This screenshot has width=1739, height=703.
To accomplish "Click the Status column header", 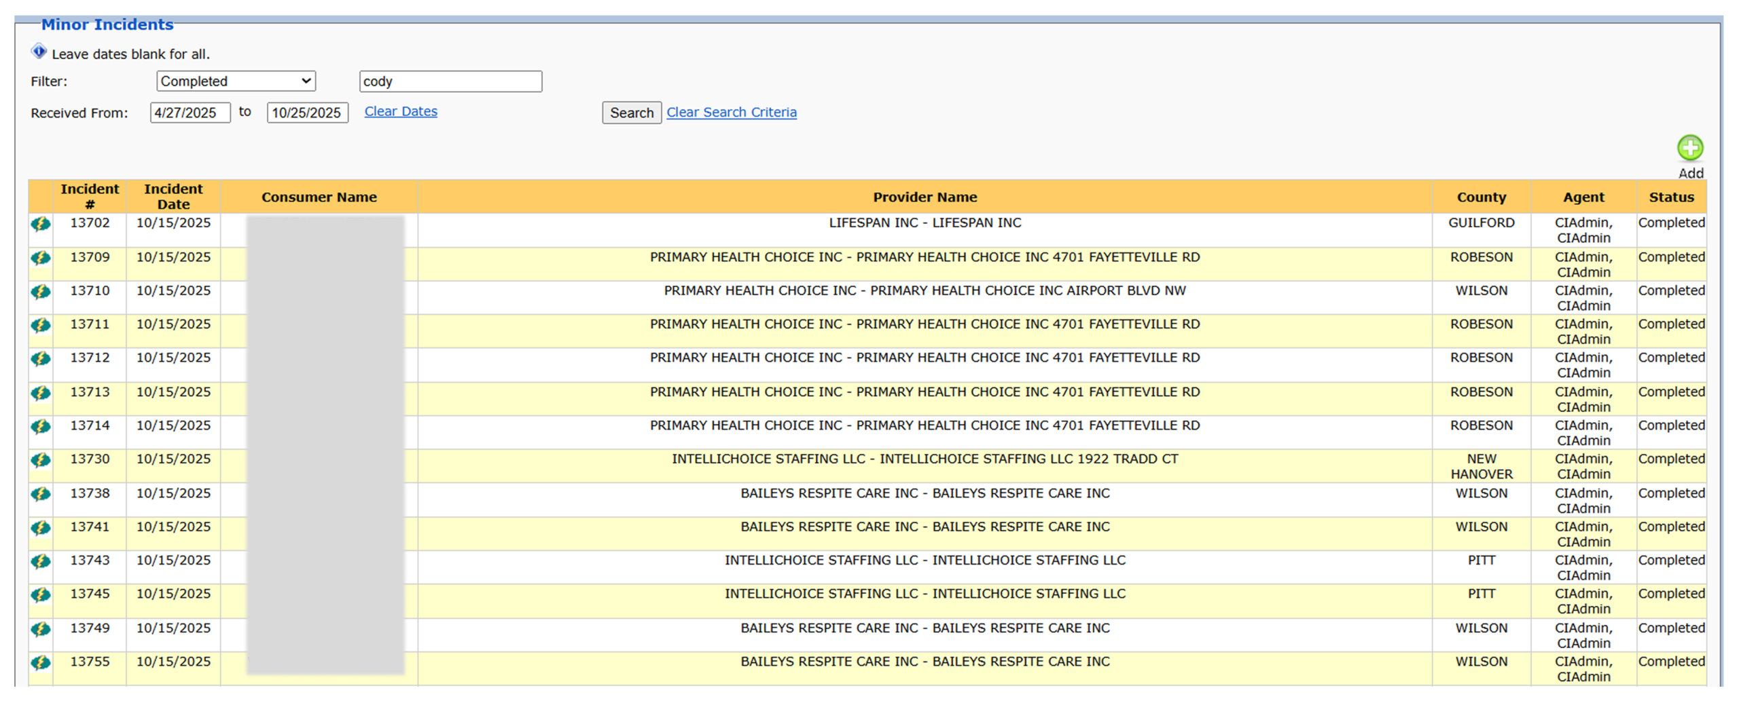I will click(x=1671, y=197).
